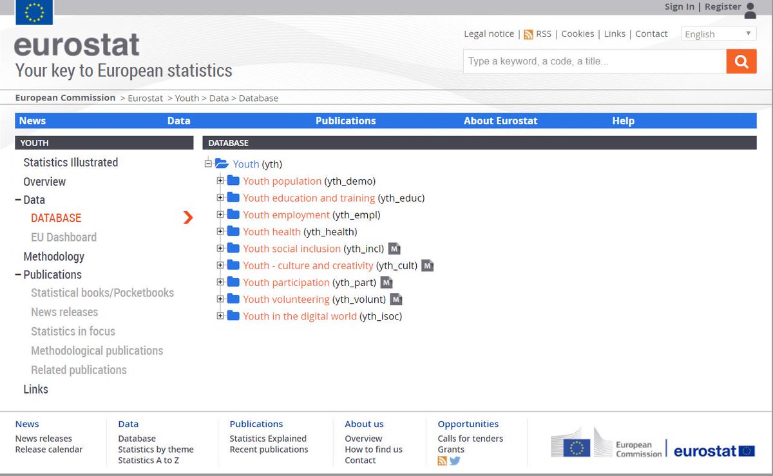Click the Legal notice link
The width and height of the screenshot is (773, 476).
[489, 33]
